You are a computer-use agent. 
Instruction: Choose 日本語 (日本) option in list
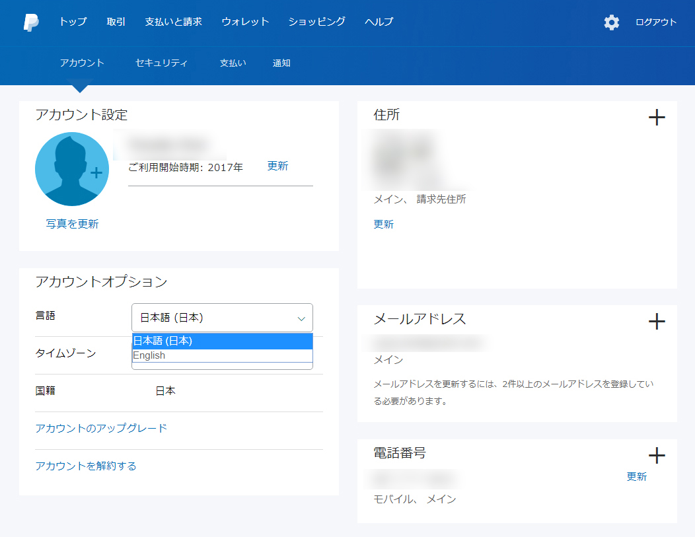[222, 341]
